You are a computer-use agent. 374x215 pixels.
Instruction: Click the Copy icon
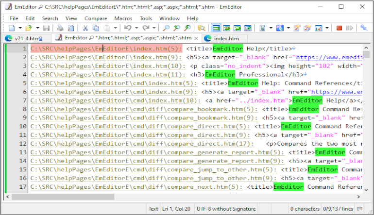point(96,28)
